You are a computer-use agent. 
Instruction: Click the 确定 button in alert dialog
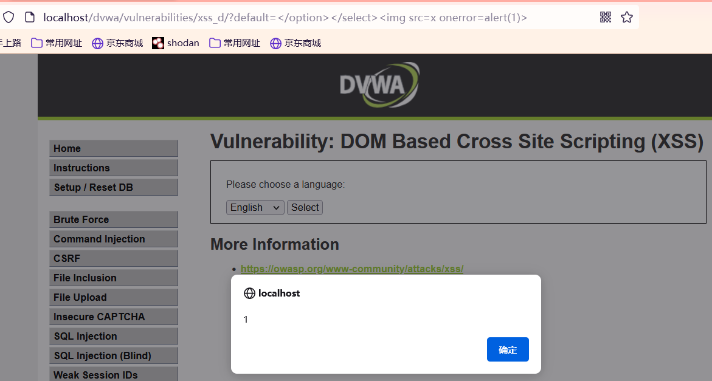508,349
